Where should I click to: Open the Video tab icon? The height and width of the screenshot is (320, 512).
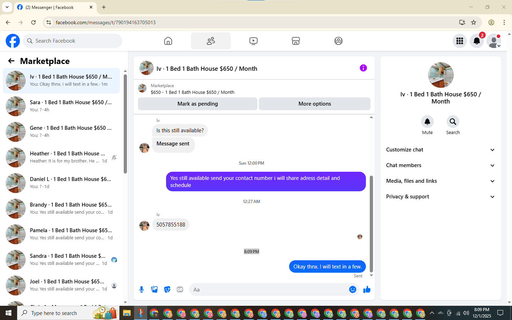[x=254, y=41]
